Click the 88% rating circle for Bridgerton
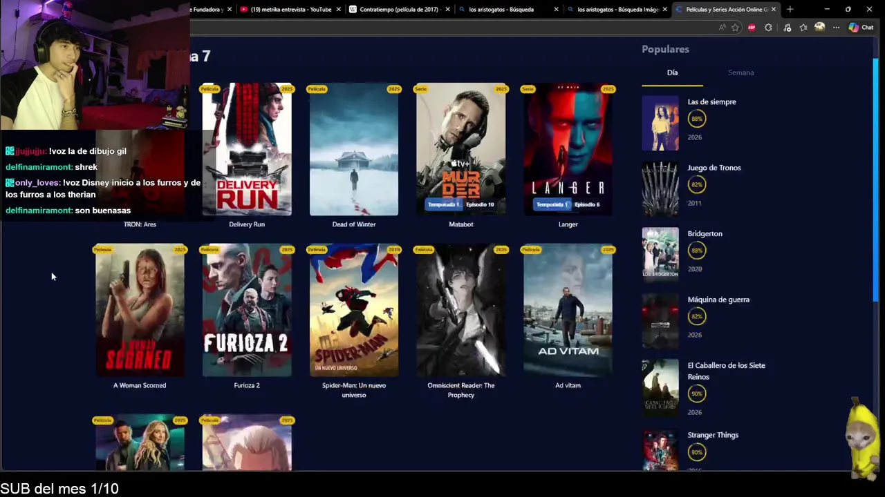 click(696, 251)
